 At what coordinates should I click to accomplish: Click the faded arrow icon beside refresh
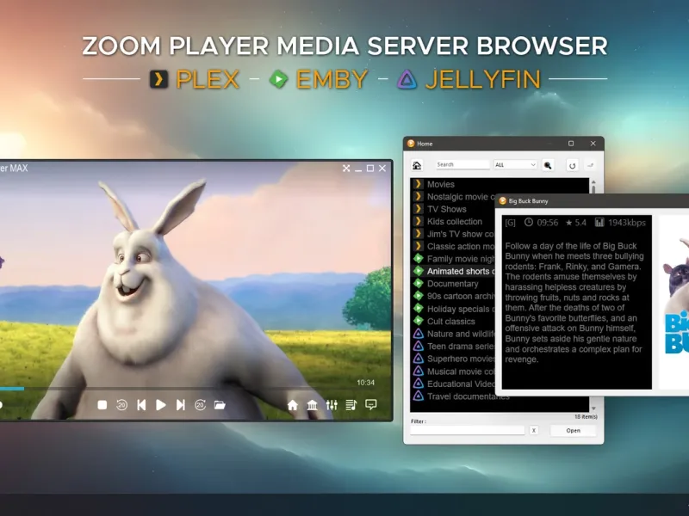[591, 165]
